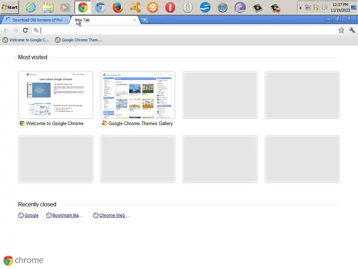Image resolution: width=358 pixels, height=269 pixels.
Task: Minimize the Chrome window
Action: 329,19
